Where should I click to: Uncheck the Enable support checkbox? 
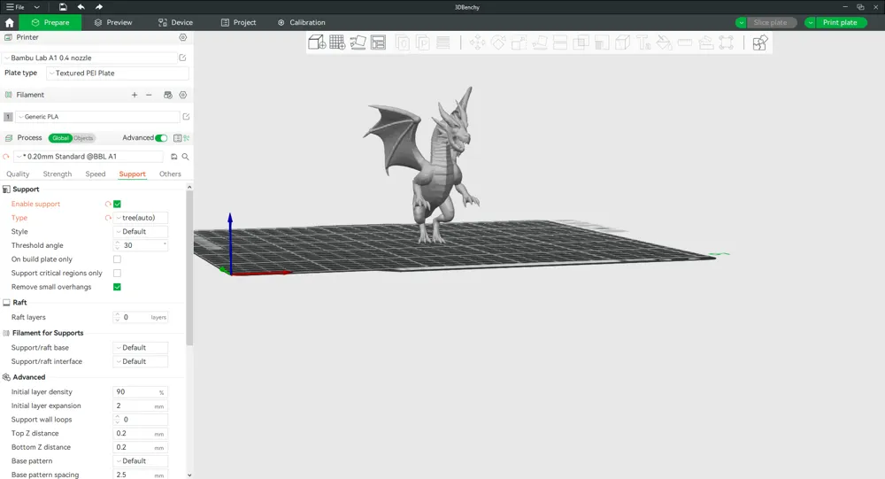click(x=117, y=204)
